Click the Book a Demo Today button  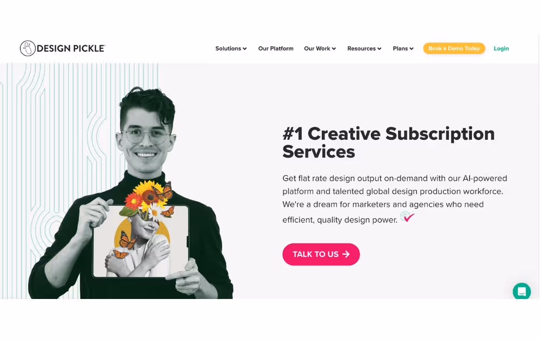coord(454,49)
